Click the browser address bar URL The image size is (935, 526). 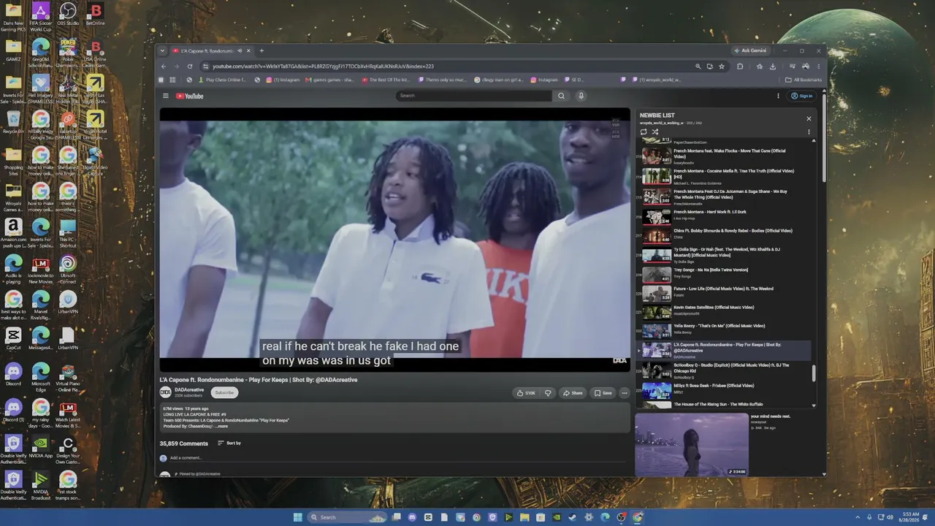pyautogui.click(x=323, y=66)
